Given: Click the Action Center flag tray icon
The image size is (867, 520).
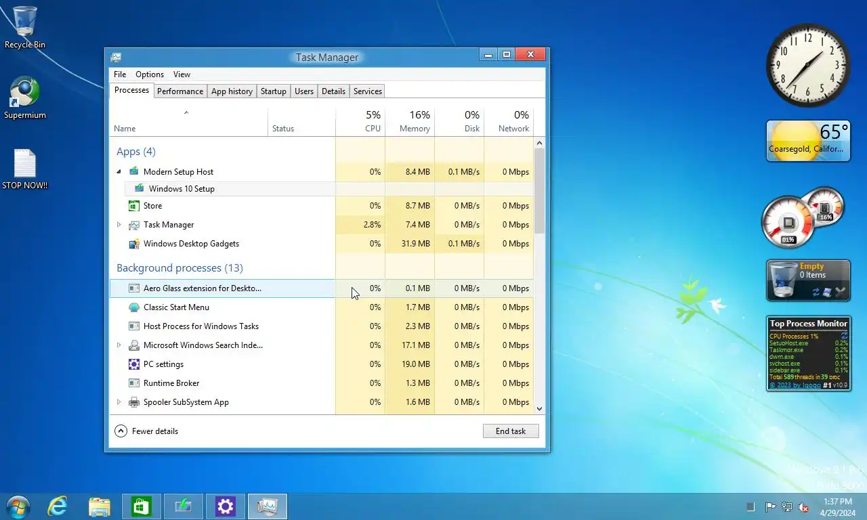Looking at the screenshot, I should (x=770, y=506).
